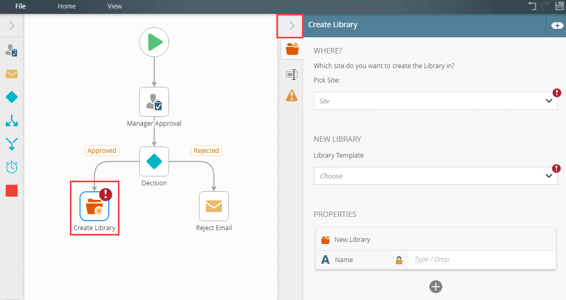Click the save icon in top bar

coord(560,5)
